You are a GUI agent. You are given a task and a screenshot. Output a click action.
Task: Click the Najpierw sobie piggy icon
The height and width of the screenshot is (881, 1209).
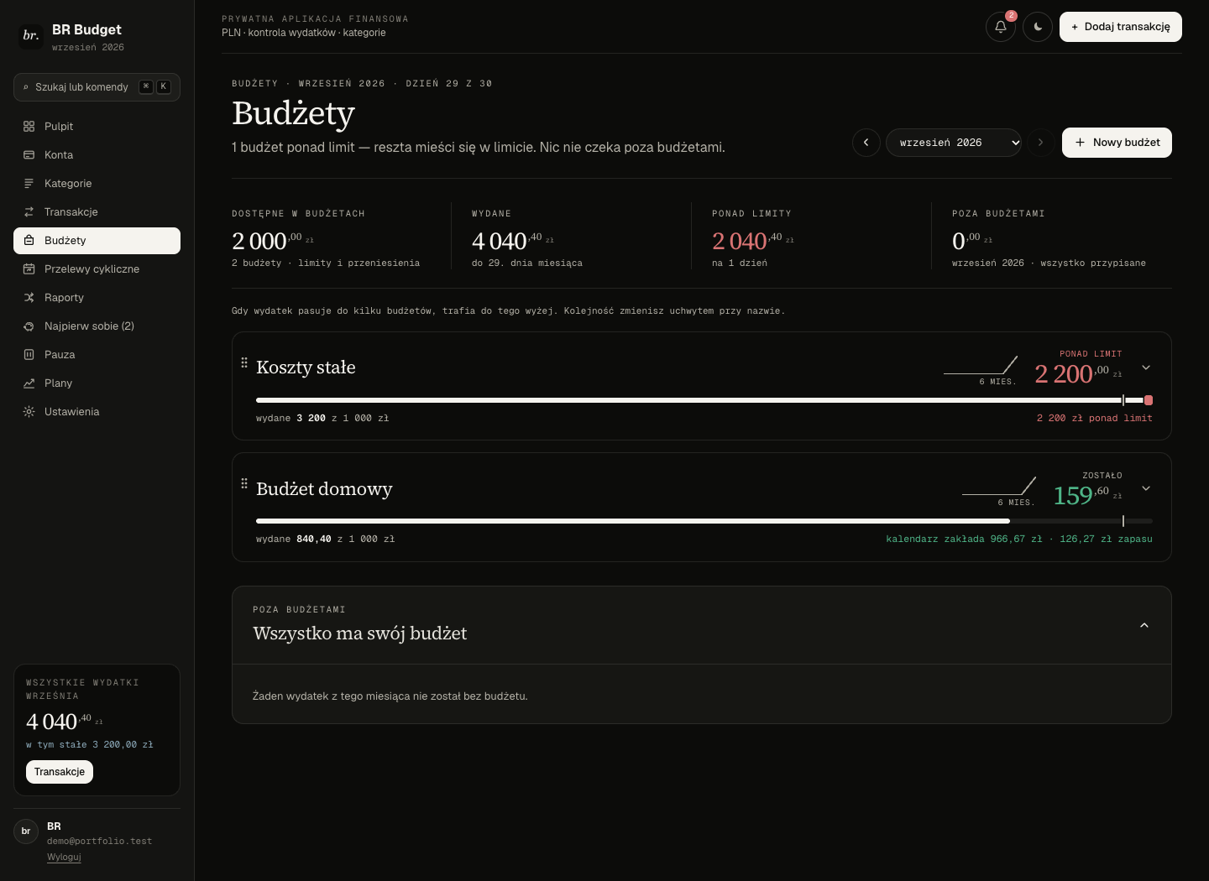[29, 326]
